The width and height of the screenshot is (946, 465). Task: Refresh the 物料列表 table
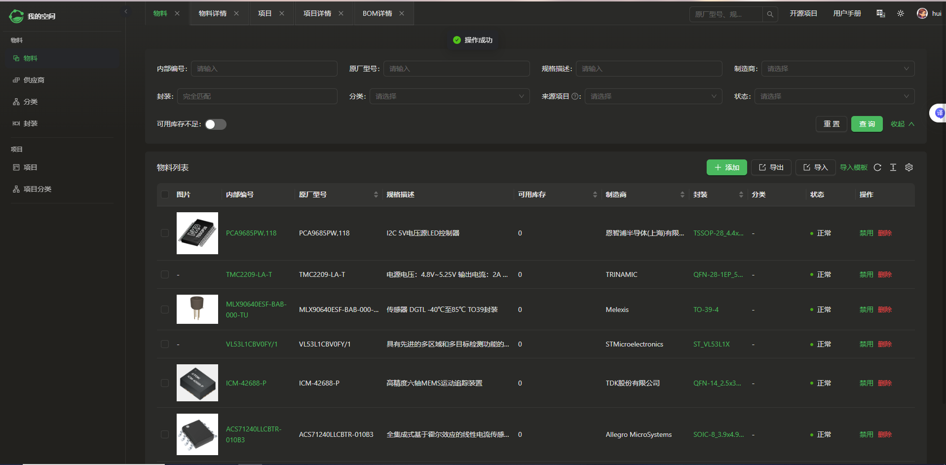(x=877, y=167)
